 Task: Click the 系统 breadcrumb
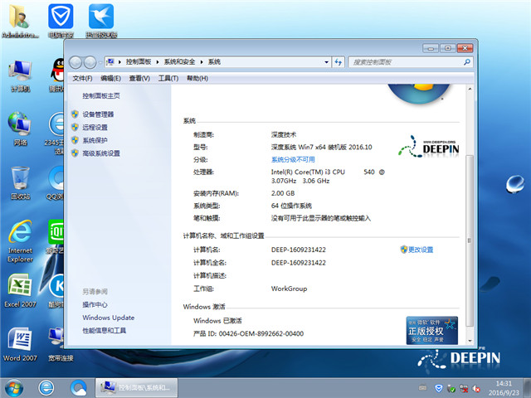[x=214, y=62]
